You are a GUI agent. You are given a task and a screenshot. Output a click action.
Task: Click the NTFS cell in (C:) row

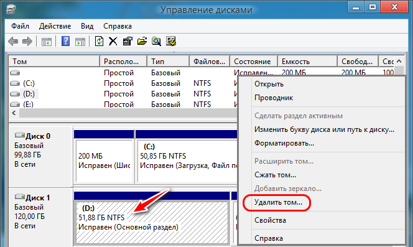(202, 83)
